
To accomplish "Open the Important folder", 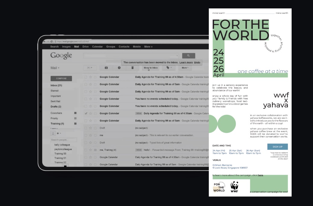I will tap(55, 96).
